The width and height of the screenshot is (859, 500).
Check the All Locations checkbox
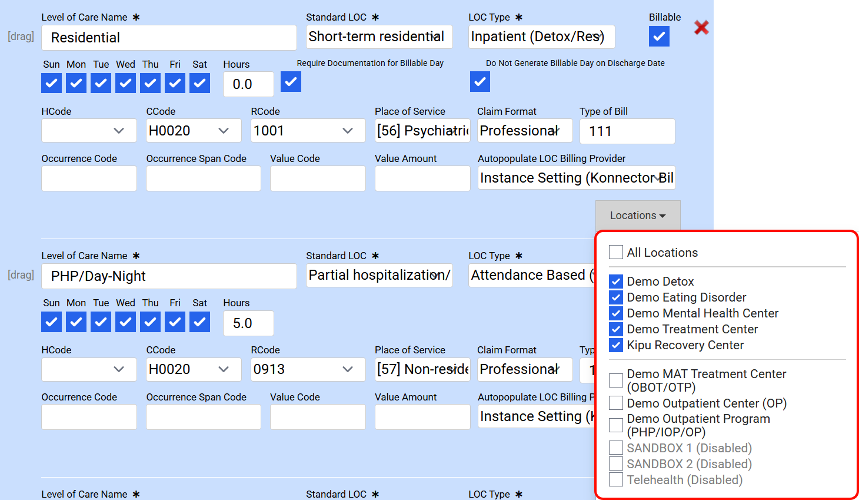[616, 252]
